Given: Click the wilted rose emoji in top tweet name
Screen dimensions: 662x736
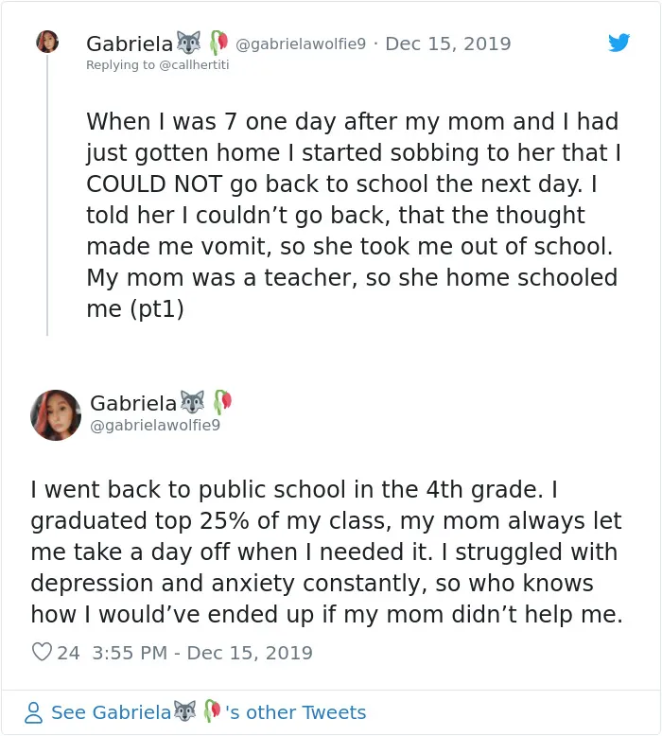Looking at the screenshot, I should [218, 43].
